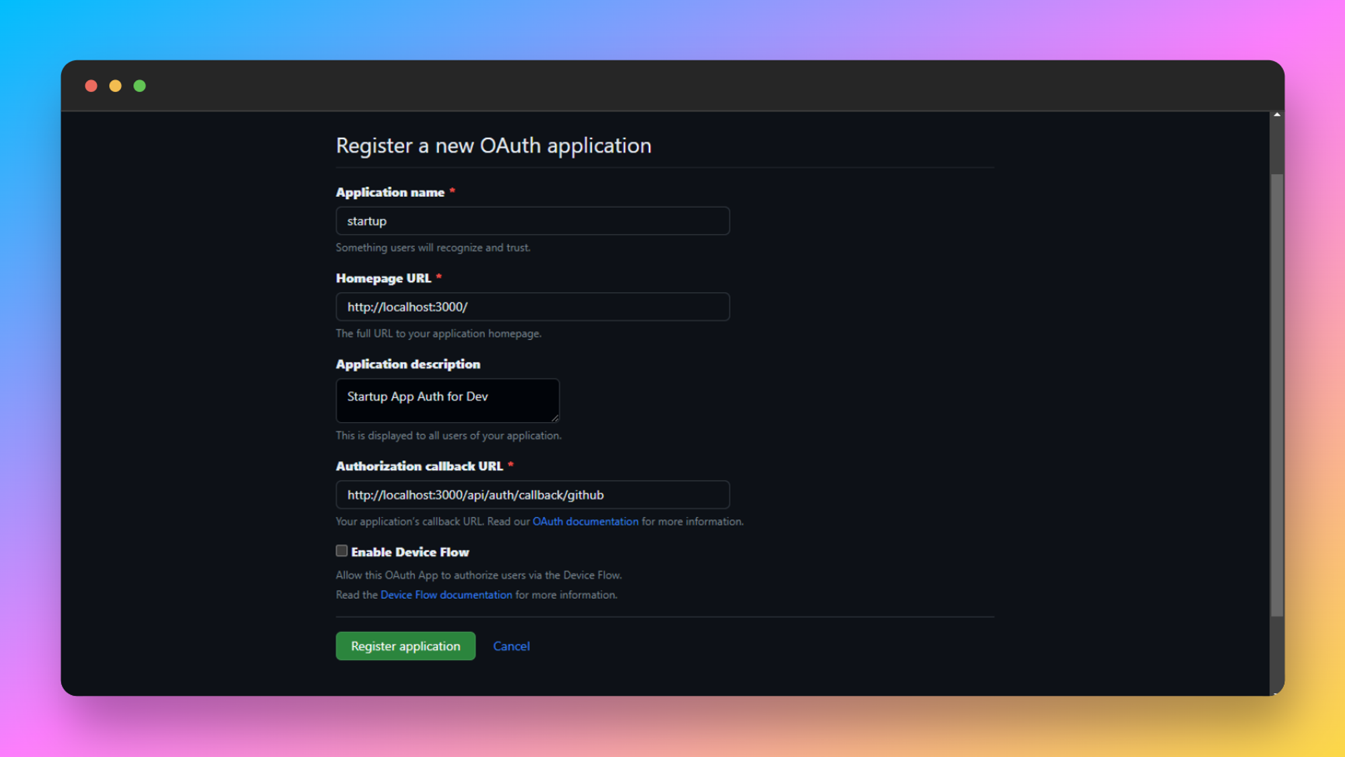This screenshot has height=757, width=1345.
Task: Select the text 'startup' in Application name
Action: [367, 221]
